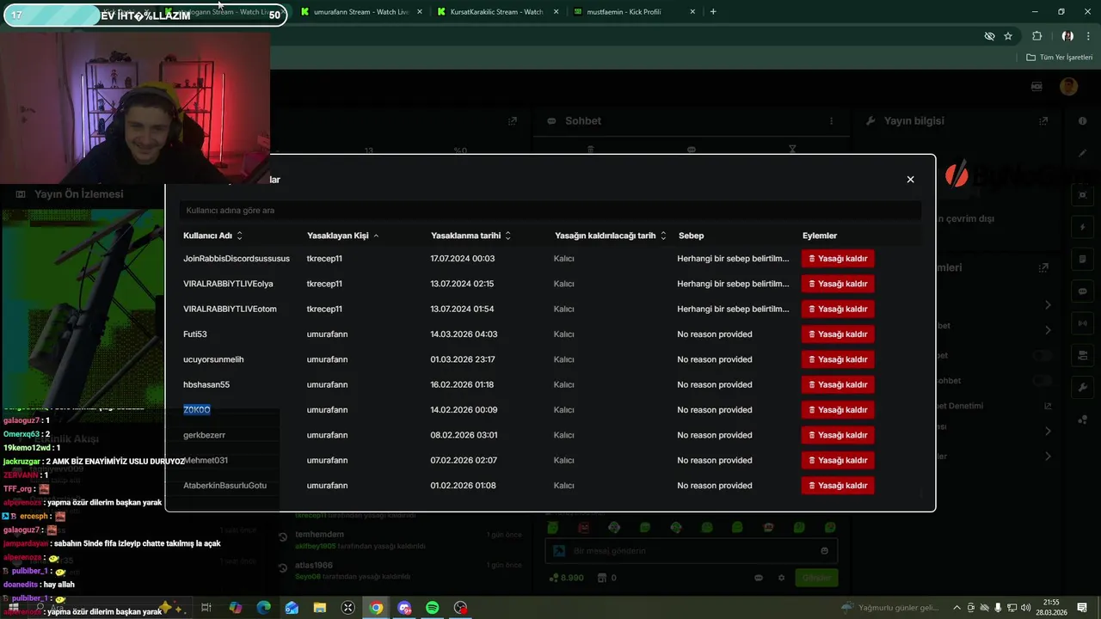Click tkrecep11 in JoinRabbisDiscordsussusus row
1101x619 pixels.
[324, 259]
